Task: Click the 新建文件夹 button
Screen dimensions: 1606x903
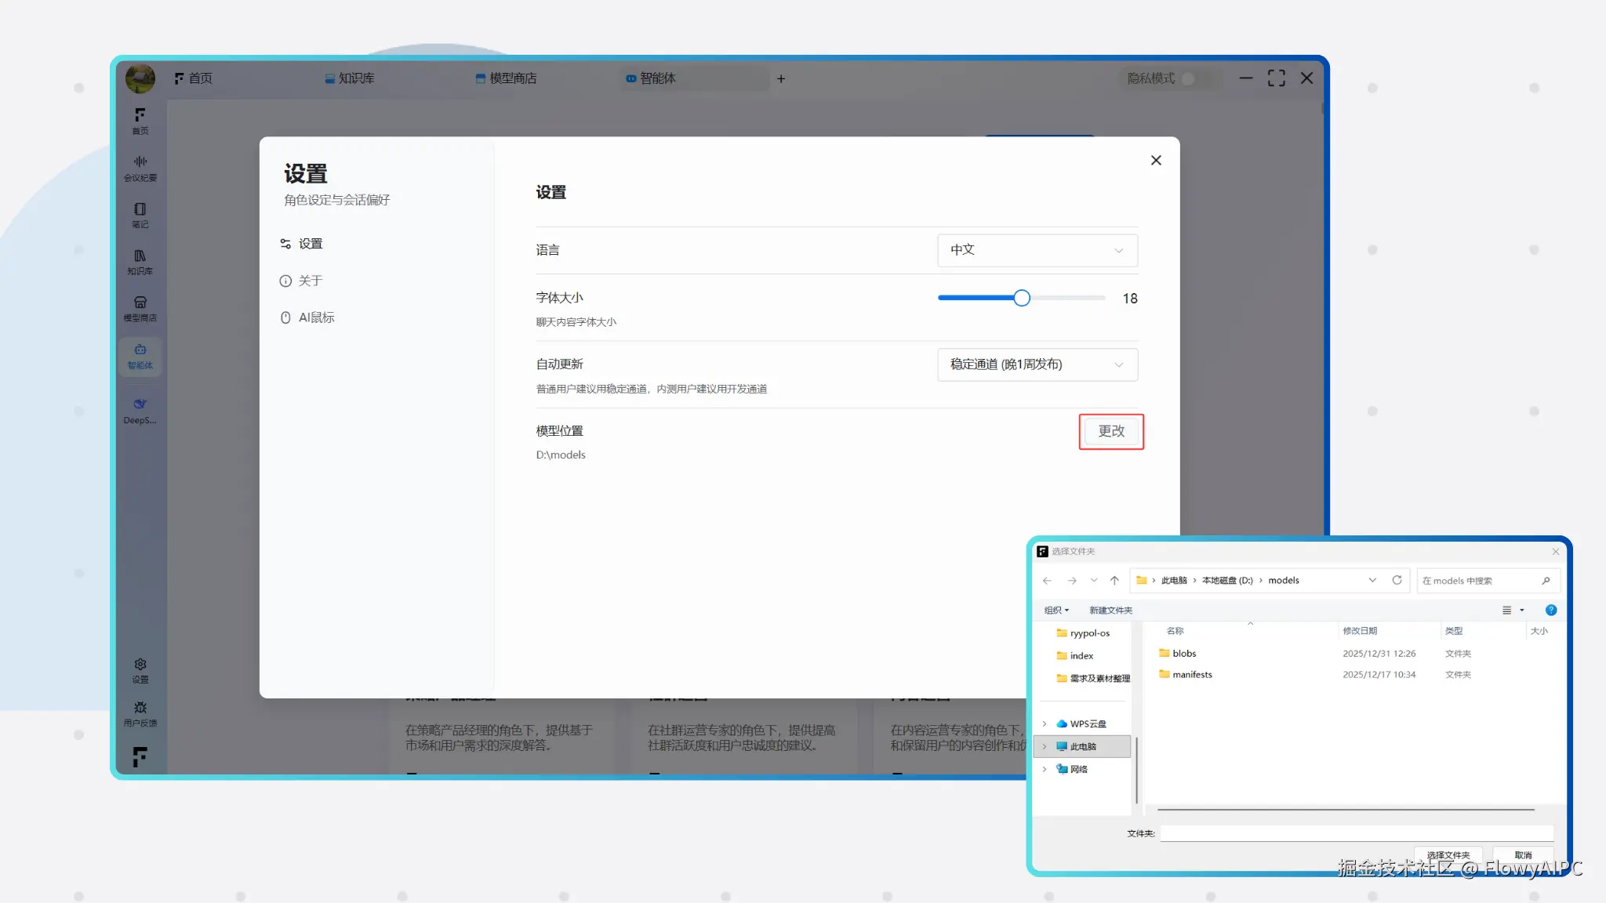Action: click(1110, 610)
